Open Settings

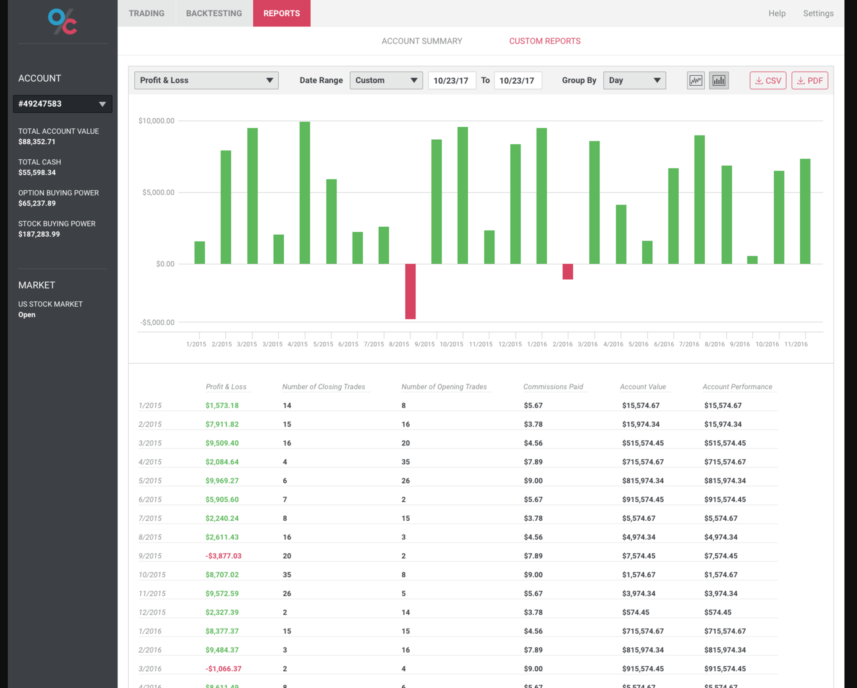818,13
